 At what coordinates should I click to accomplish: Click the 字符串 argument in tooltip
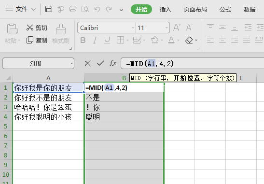[x=157, y=78]
